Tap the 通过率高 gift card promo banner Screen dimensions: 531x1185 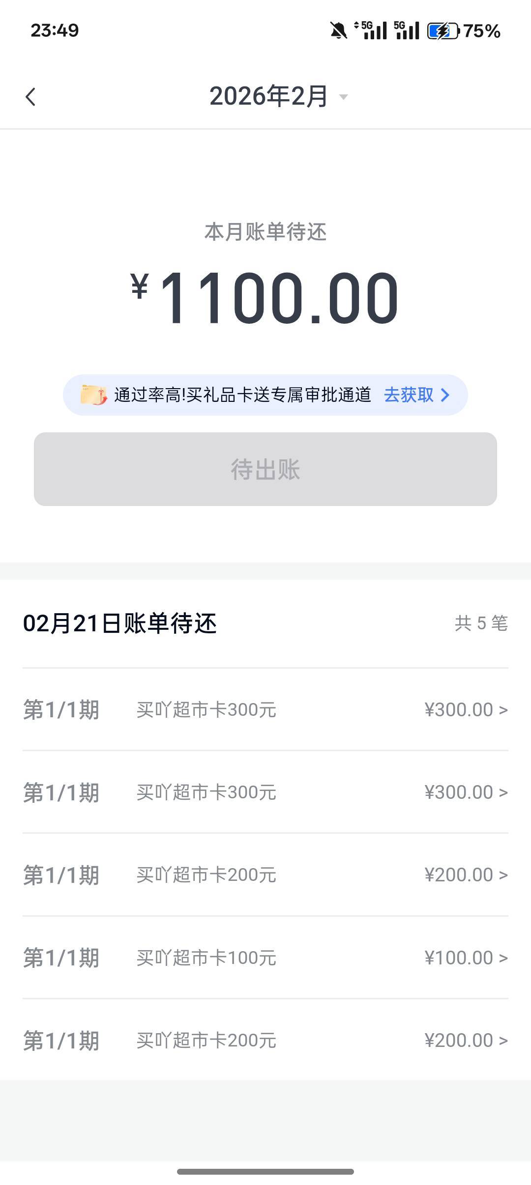click(x=241, y=395)
